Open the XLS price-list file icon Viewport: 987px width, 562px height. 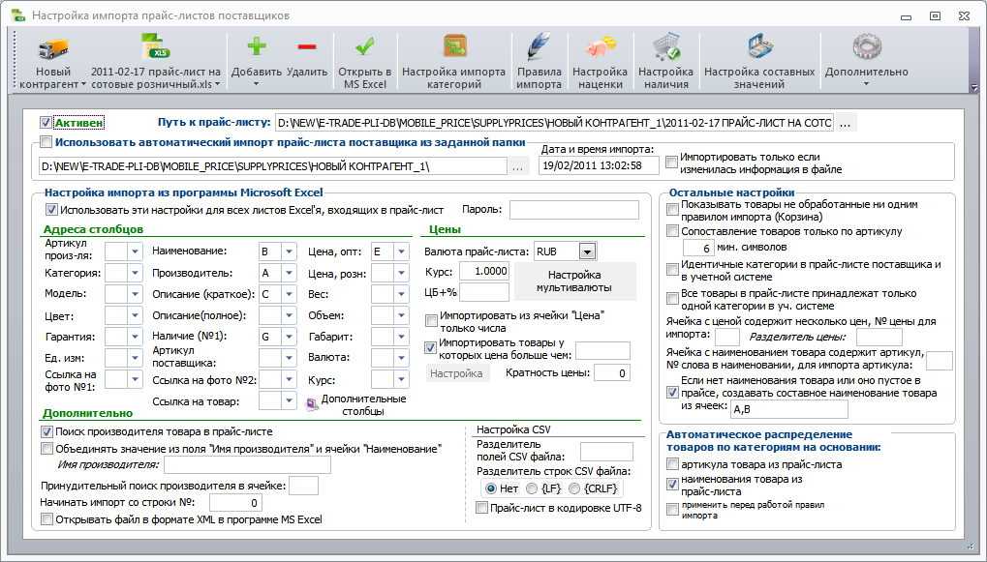pos(156,46)
